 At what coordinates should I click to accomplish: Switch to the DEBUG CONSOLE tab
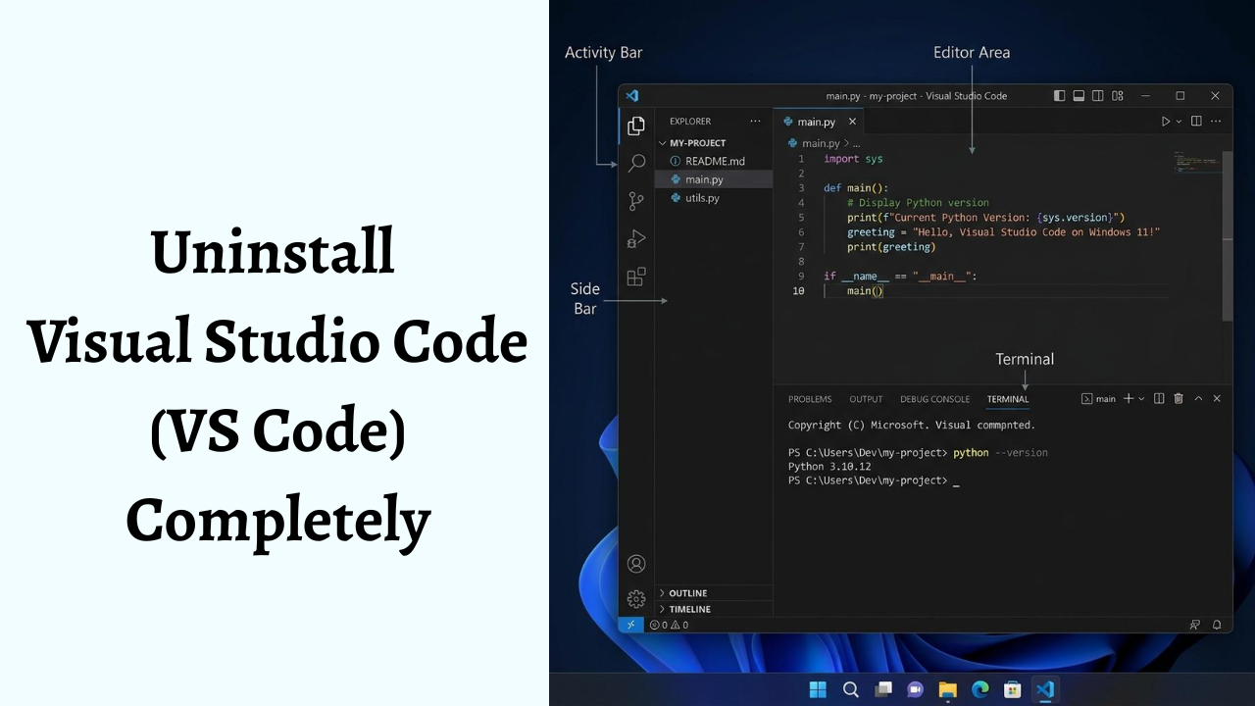point(934,399)
